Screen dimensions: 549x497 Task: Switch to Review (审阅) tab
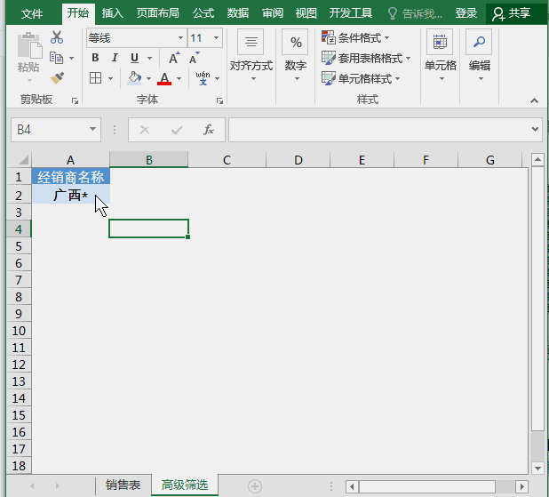point(273,13)
